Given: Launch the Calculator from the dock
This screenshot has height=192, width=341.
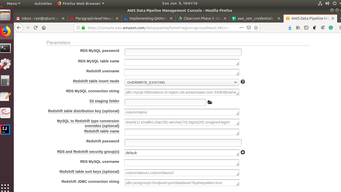Looking at the screenshot, I should 5,80.
